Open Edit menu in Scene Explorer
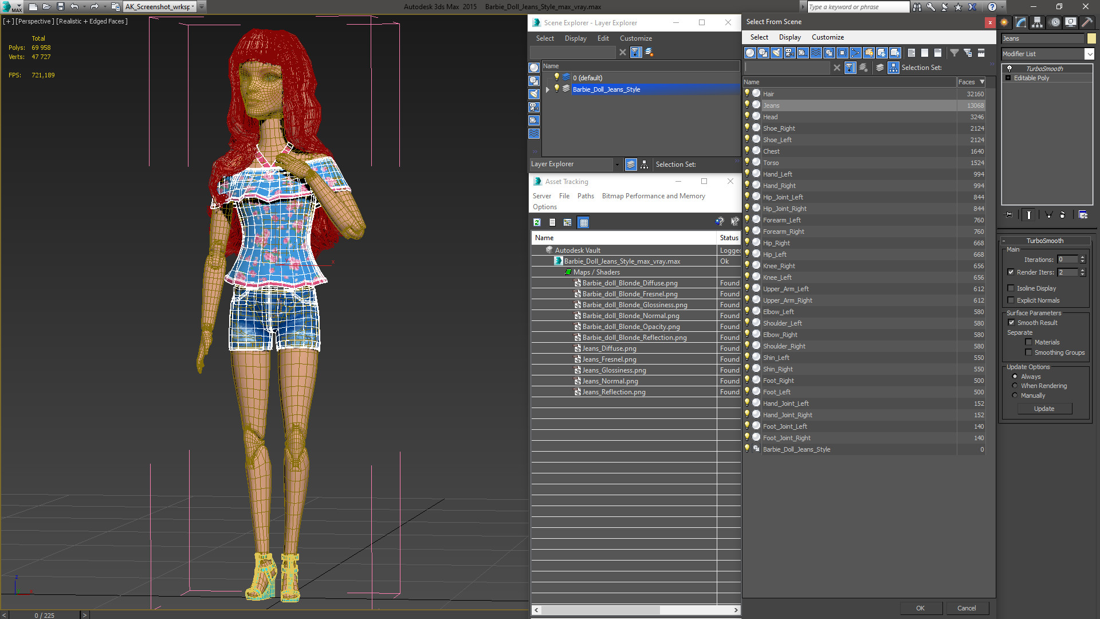The height and width of the screenshot is (619, 1100). click(x=603, y=38)
